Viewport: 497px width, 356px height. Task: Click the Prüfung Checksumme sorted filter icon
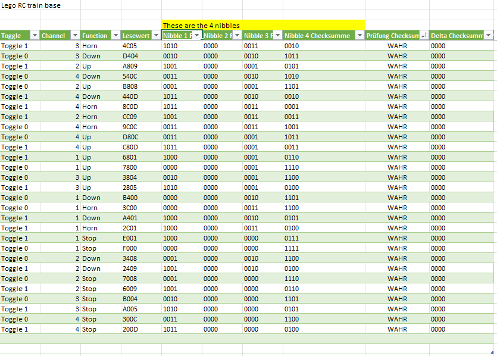tap(423, 36)
